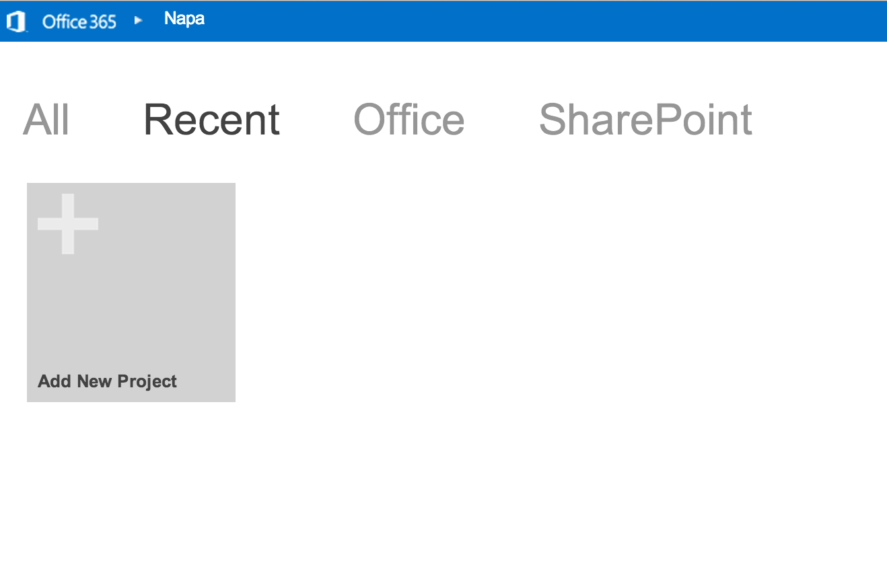The height and width of the screenshot is (581, 887).
Task: Open the Office 365 home link
Action: click(79, 22)
